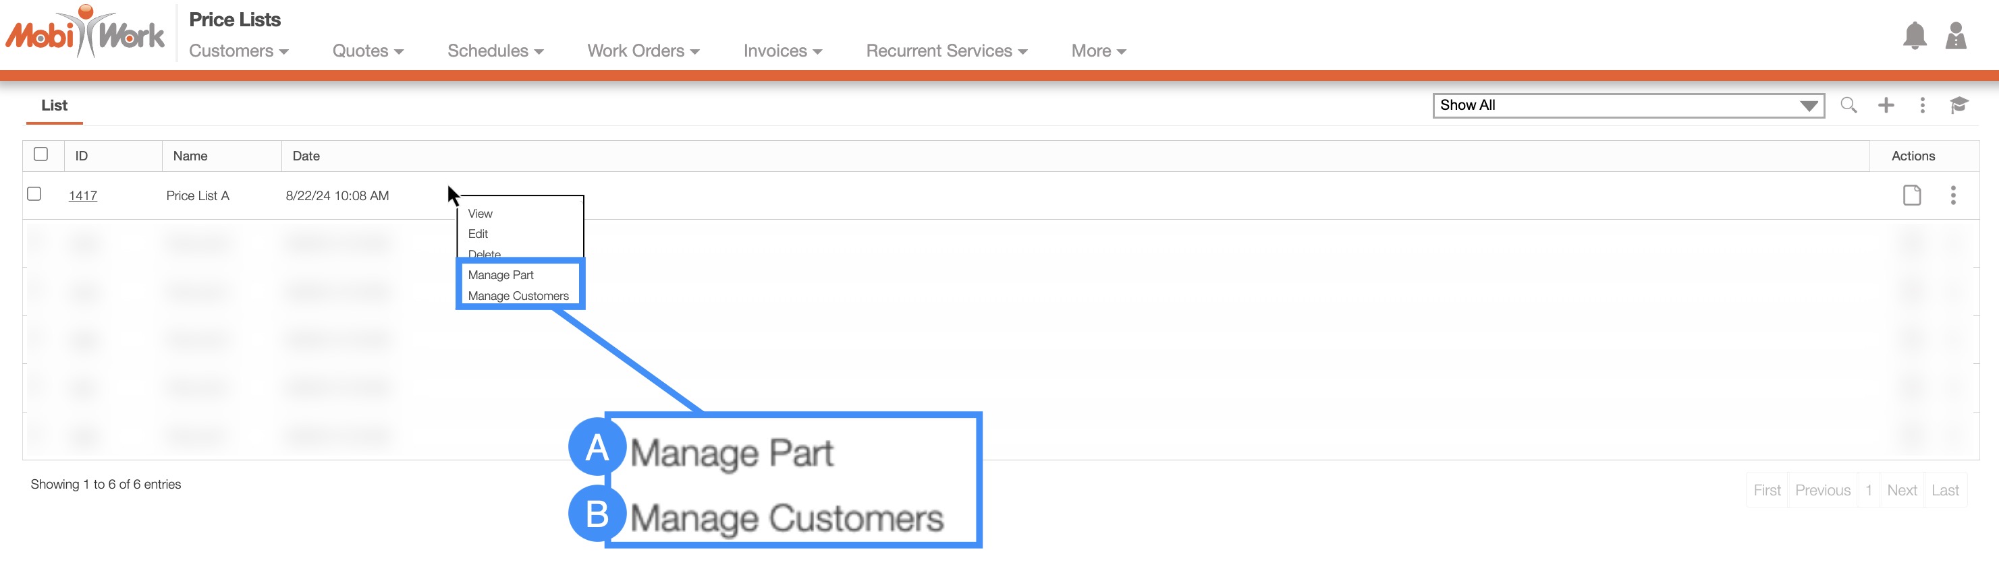Select the List tab

click(54, 105)
